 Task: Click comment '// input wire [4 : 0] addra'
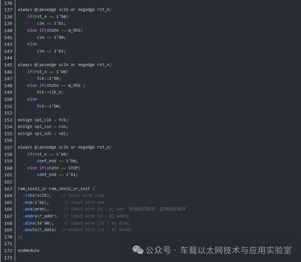96,216
